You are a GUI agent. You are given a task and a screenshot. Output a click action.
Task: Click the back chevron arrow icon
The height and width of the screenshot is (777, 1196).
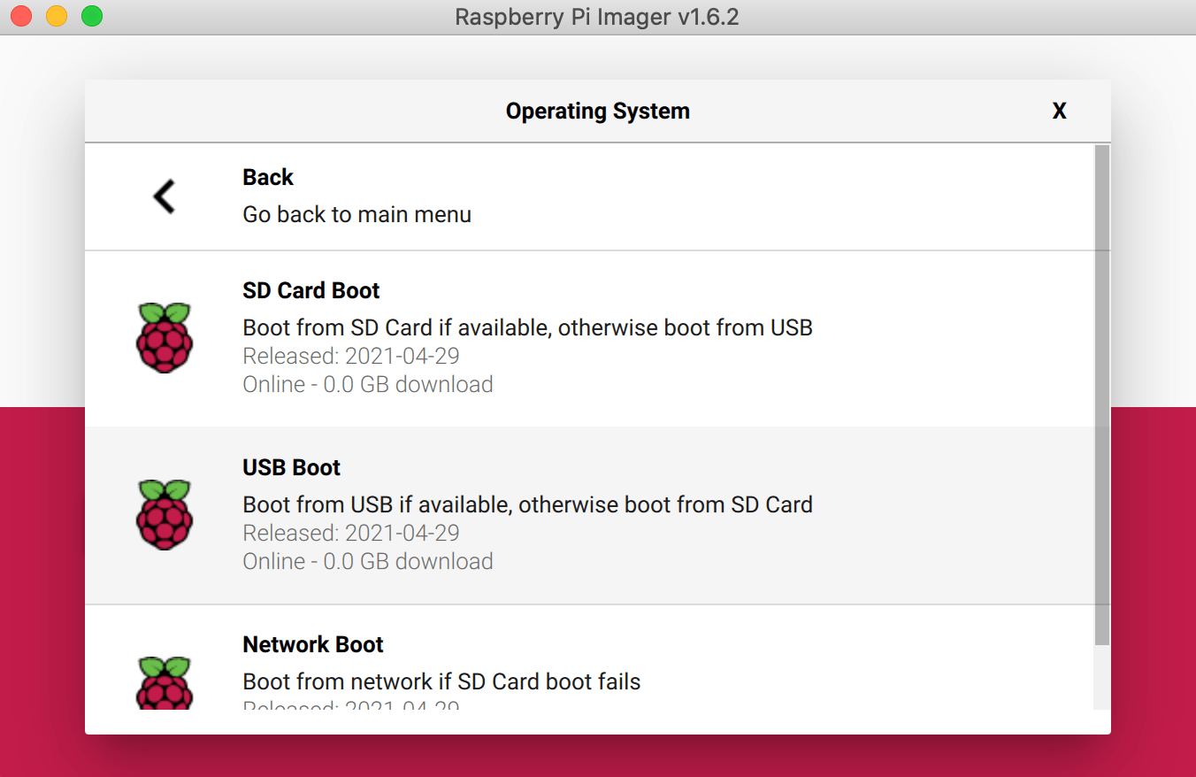tap(165, 196)
